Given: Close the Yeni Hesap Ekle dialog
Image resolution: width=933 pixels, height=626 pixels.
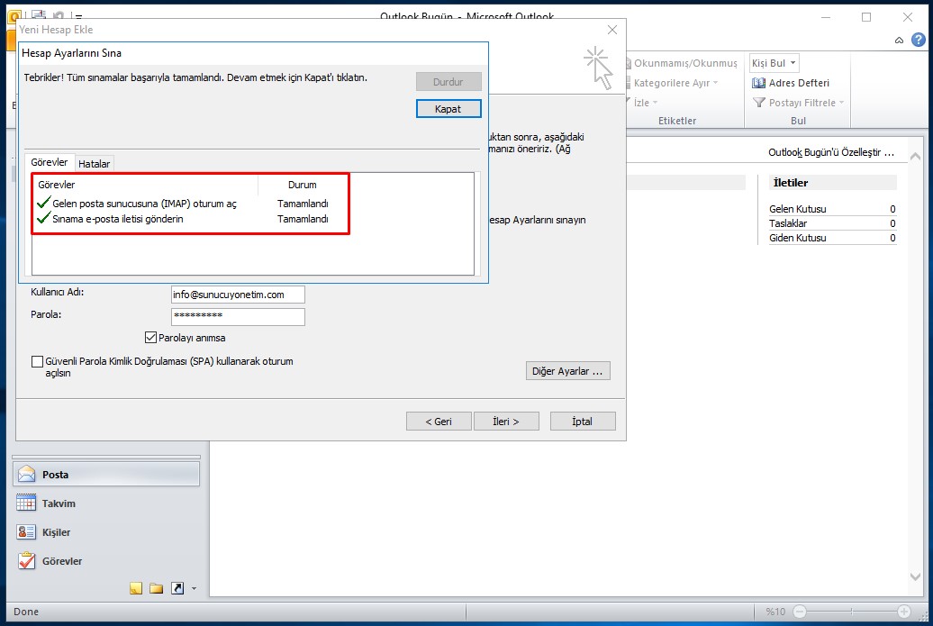Looking at the screenshot, I should (x=611, y=30).
